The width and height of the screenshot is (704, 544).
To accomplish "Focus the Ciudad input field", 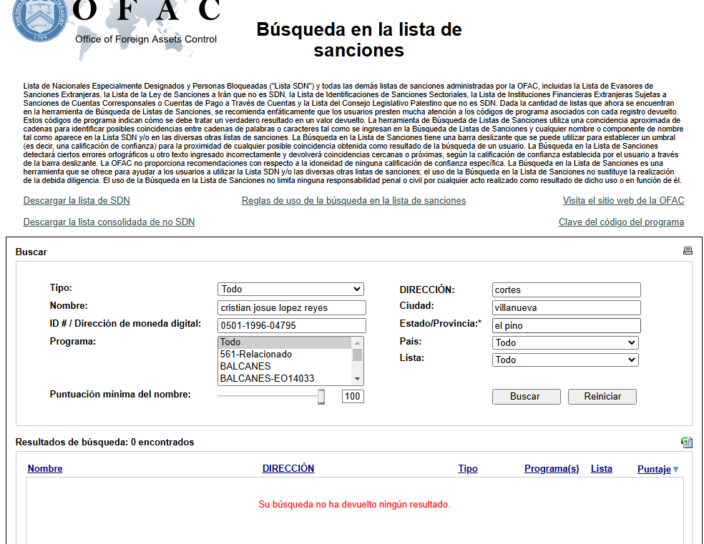I will (x=567, y=308).
